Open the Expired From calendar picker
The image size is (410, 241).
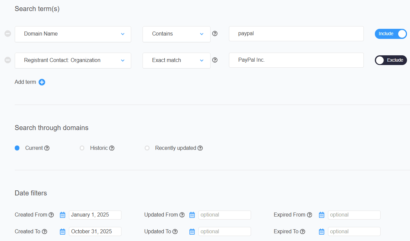[x=322, y=215]
